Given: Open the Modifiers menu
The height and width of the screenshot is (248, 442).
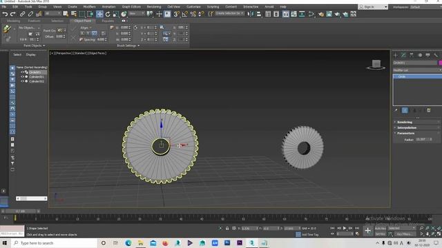Looking at the screenshot, I should coord(89,7).
